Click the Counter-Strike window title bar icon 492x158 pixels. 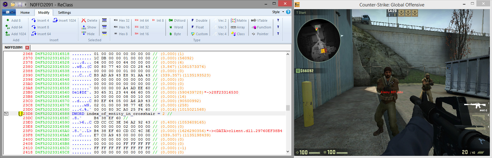(x=297, y=5)
